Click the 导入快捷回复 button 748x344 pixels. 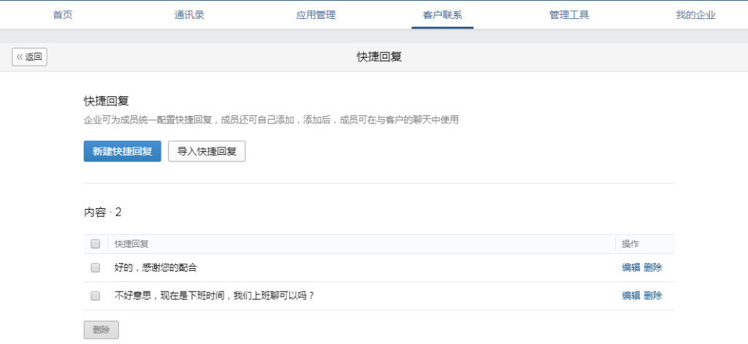pos(207,151)
